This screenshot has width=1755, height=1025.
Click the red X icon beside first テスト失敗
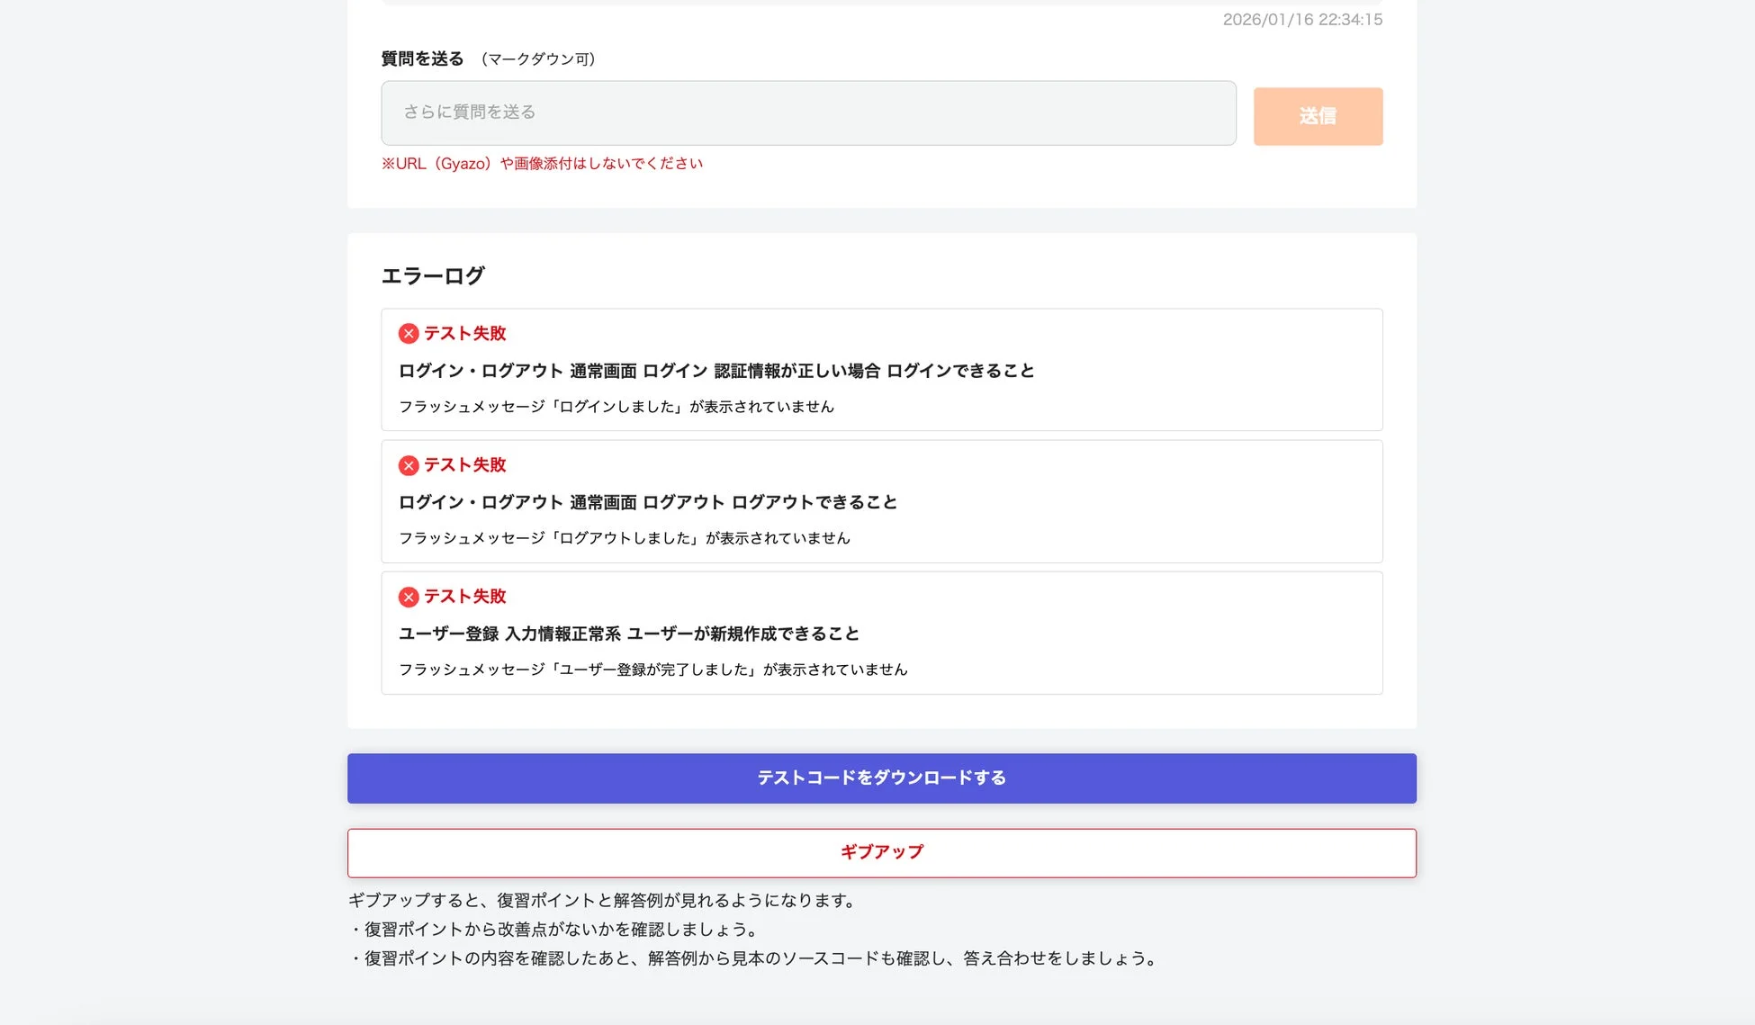409,334
